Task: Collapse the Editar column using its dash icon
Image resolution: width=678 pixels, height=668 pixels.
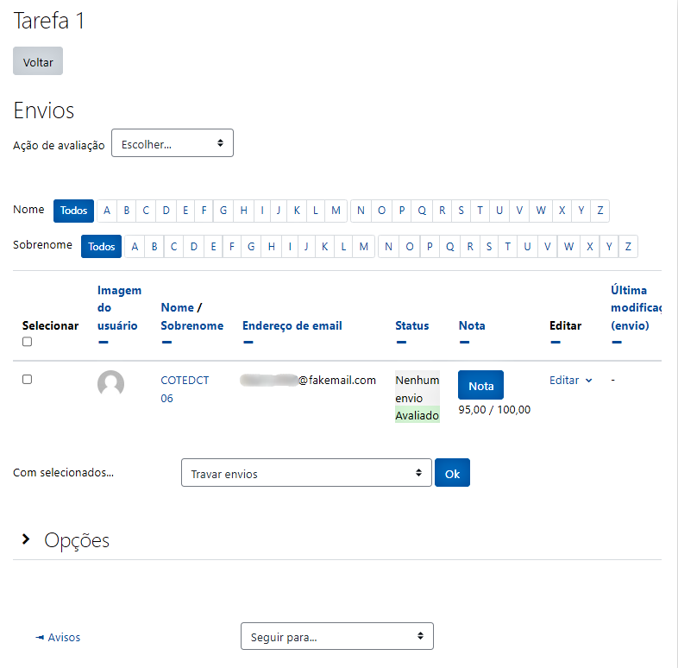Action: pyautogui.click(x=556, y=343)
